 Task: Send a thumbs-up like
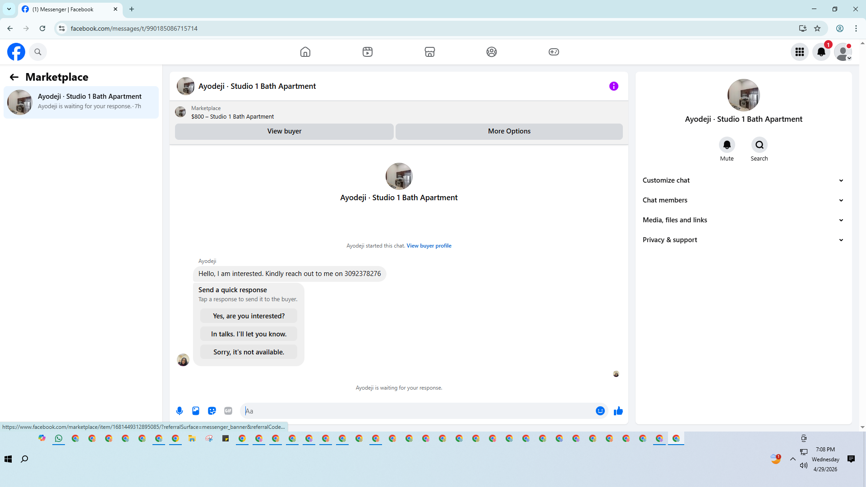tap(618, 411)
